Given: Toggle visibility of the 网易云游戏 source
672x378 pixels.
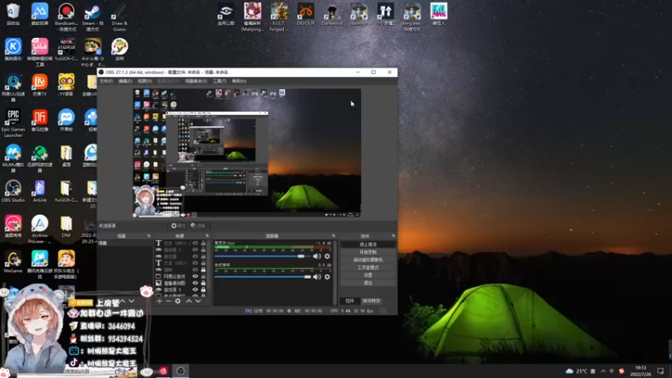Looking at the screenshot, I should 196,276.
